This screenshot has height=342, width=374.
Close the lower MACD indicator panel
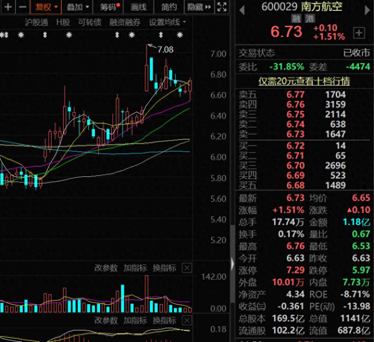[187, 320]
